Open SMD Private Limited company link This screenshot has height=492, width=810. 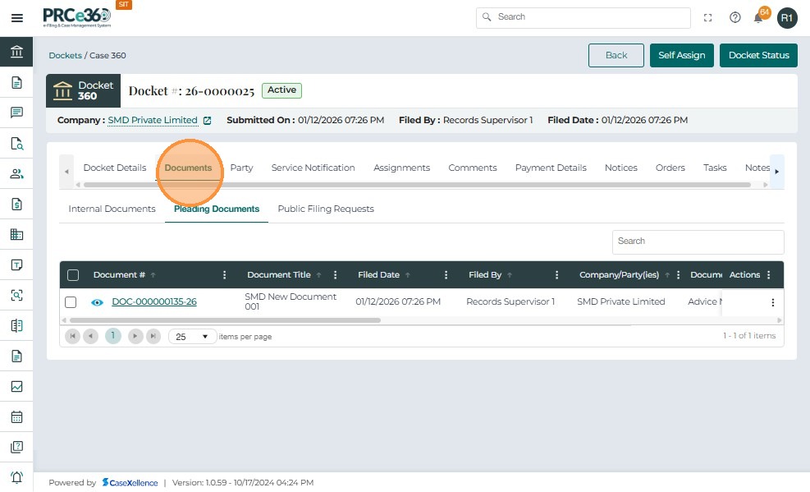153,121
